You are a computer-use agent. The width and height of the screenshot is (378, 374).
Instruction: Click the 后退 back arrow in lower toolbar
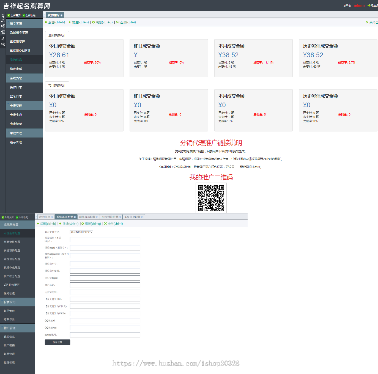click(x=38, y=224)
